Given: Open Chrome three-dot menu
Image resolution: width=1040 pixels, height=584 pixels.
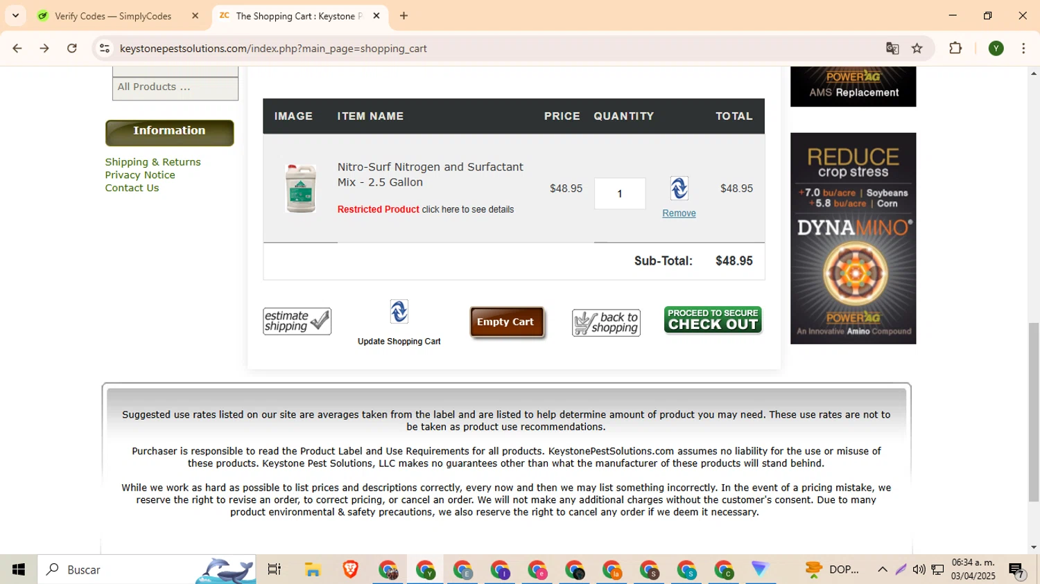Looking at the screenshot, I should [x=1023, y=48].
